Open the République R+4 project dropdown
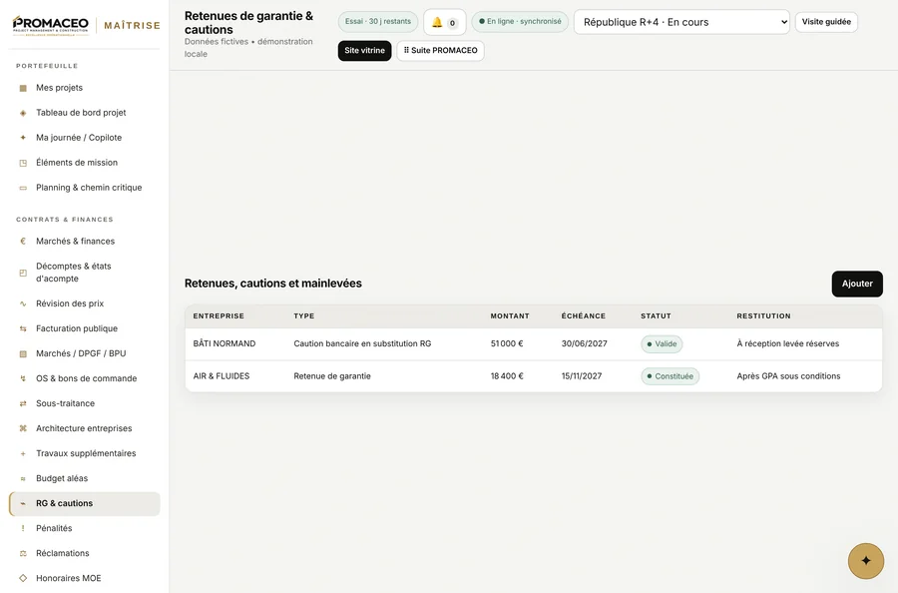The image size is (898, 593). tap(681, 22)
